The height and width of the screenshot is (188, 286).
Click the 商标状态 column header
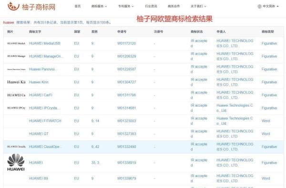click(196, 32)
